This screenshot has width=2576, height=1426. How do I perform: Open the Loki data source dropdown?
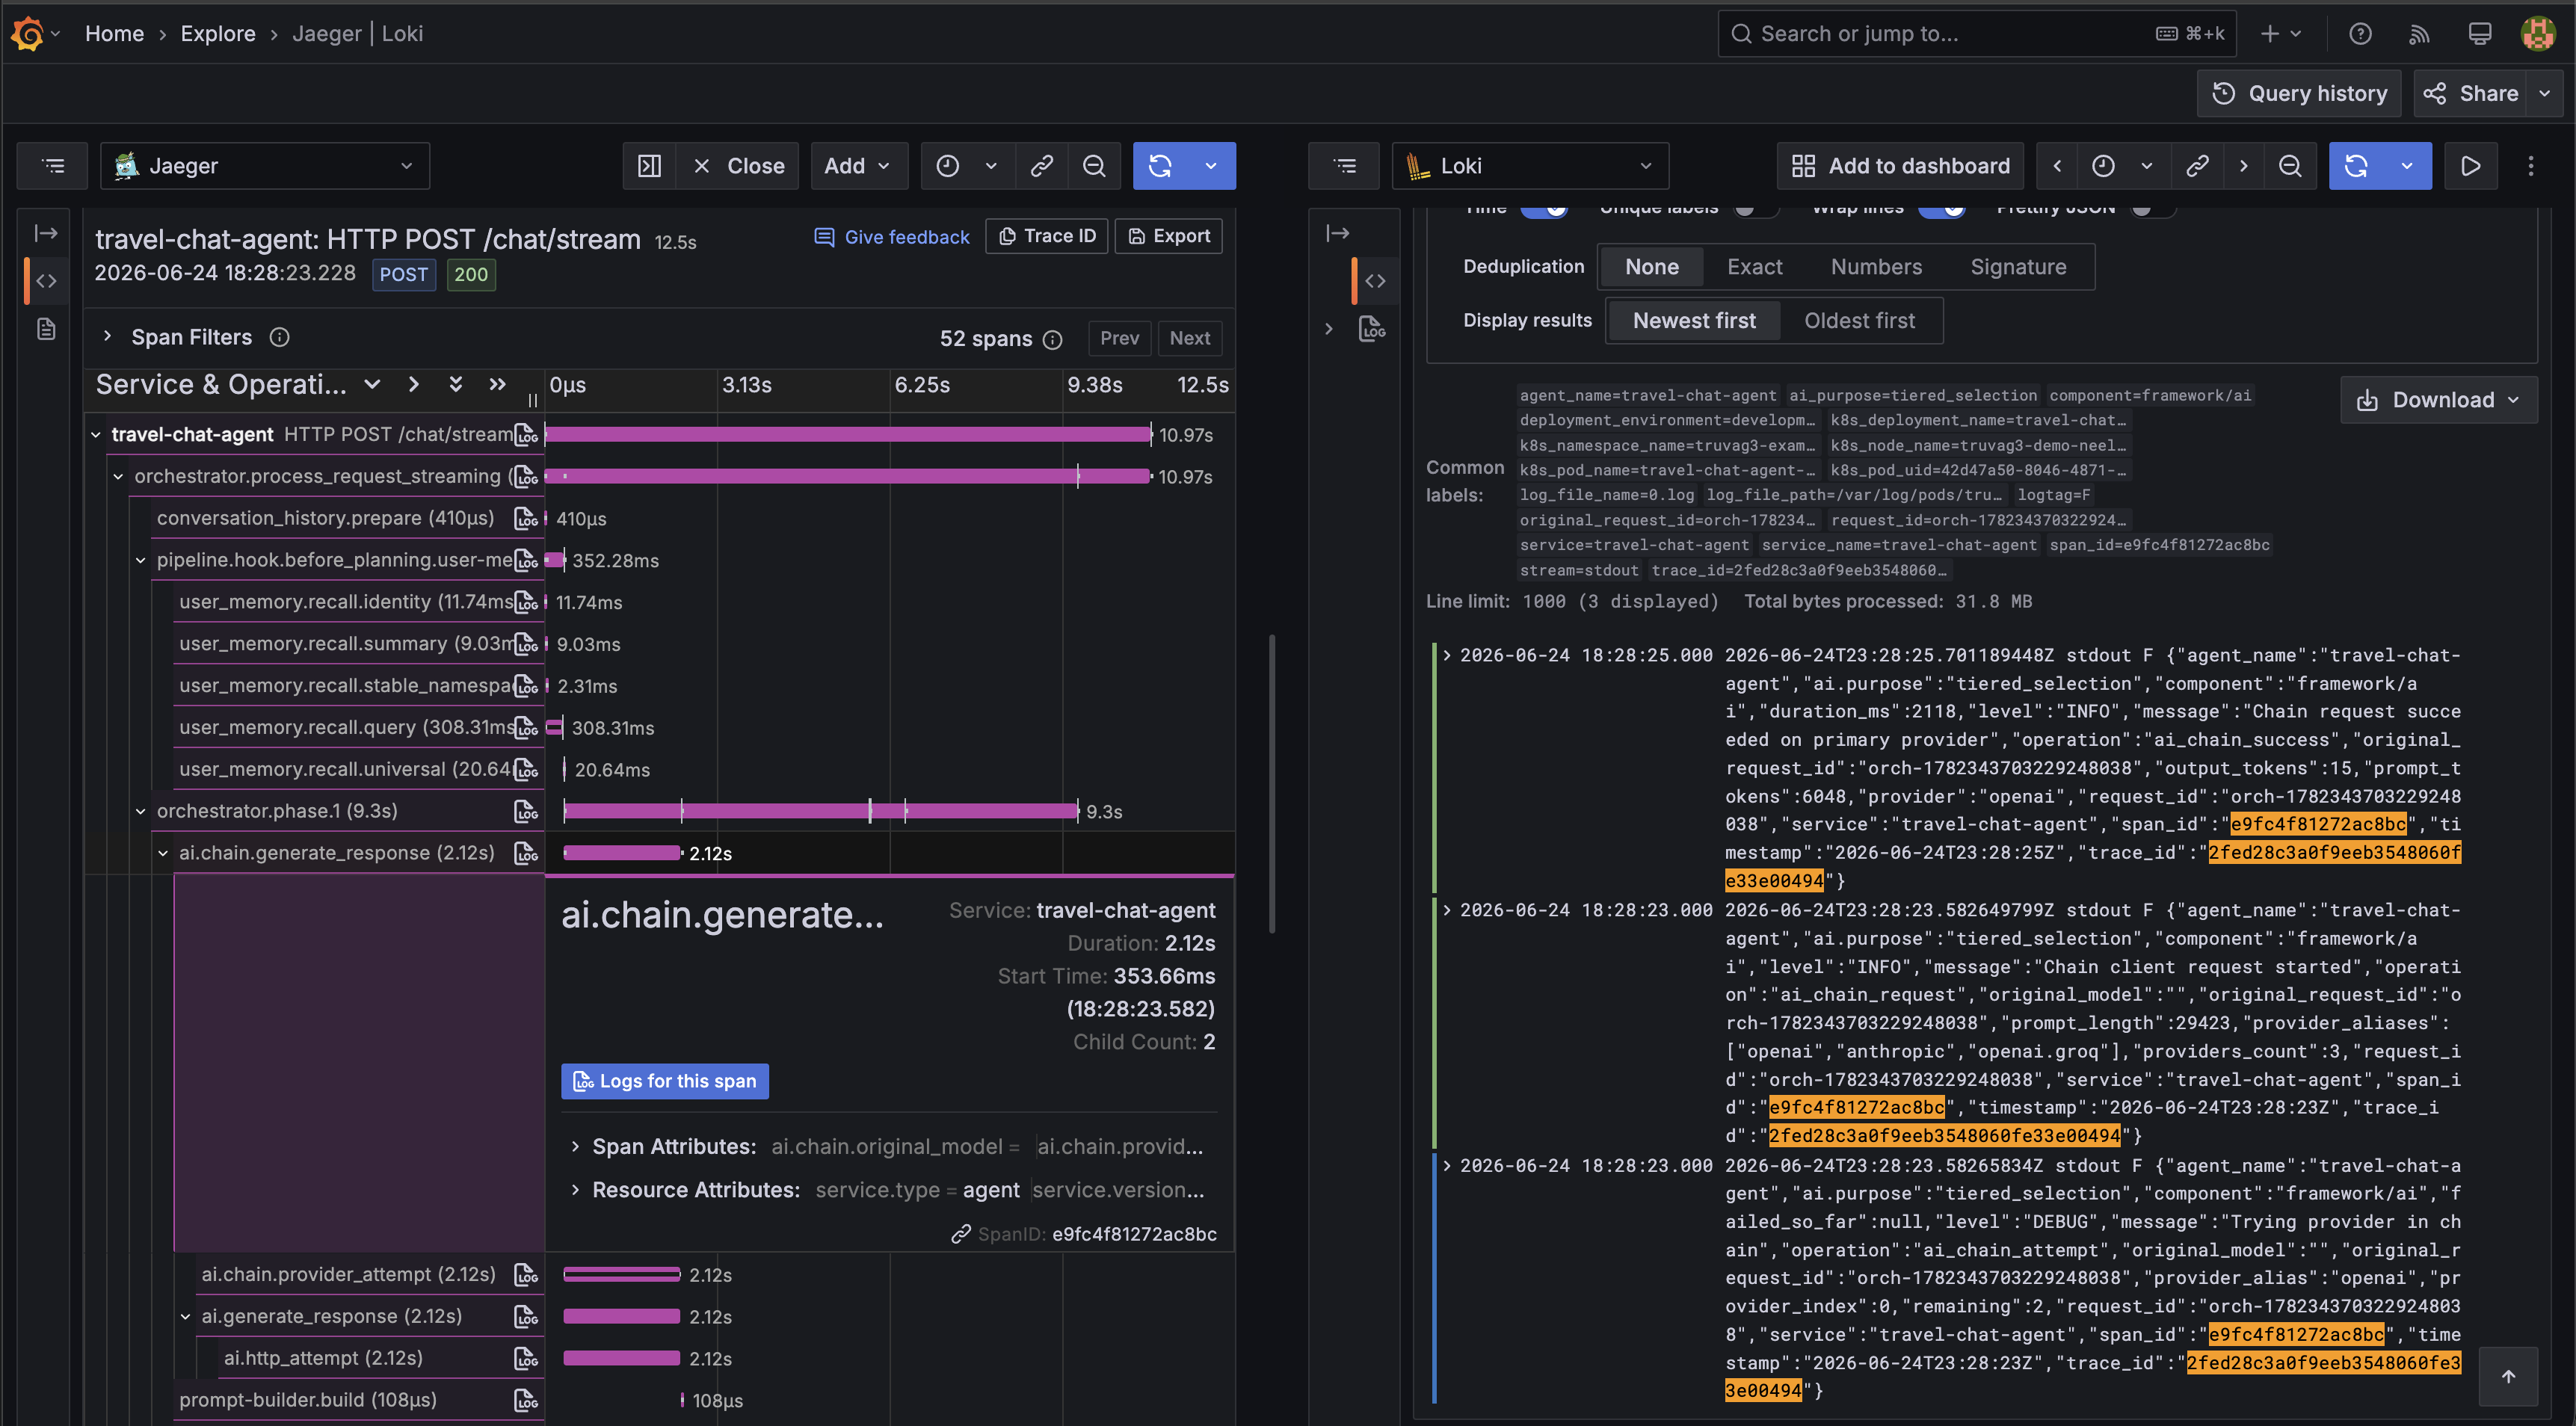point(1530,166)
